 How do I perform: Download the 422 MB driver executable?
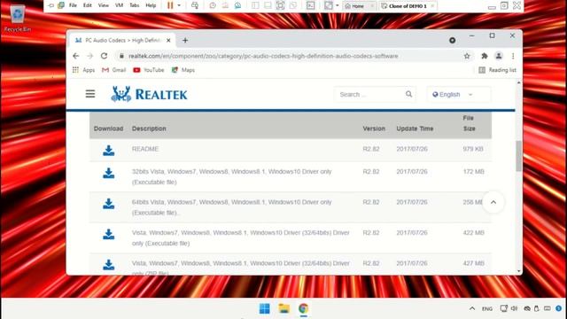point(108,234)
